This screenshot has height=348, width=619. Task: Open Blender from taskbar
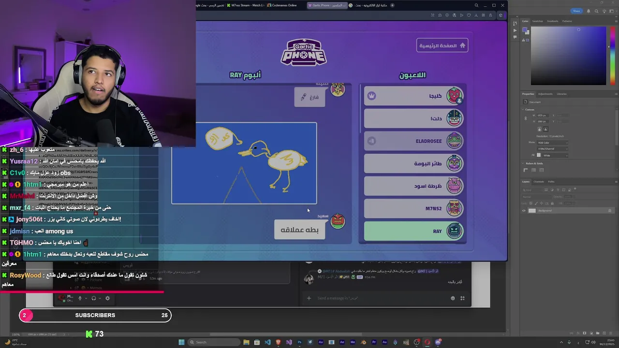pos(363,342)
